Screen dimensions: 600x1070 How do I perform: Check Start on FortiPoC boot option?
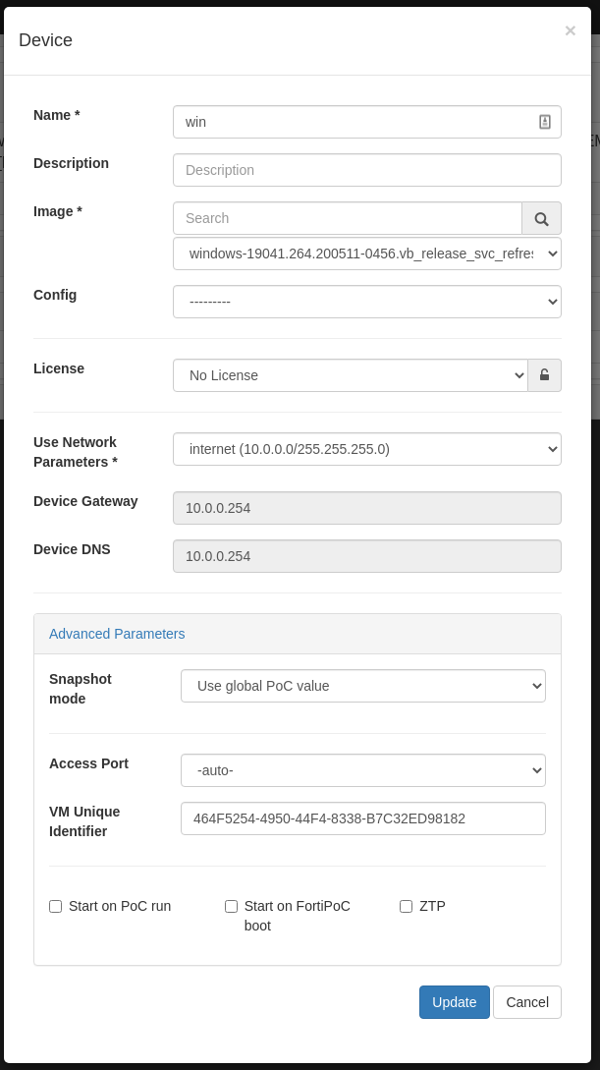point(232,906)
